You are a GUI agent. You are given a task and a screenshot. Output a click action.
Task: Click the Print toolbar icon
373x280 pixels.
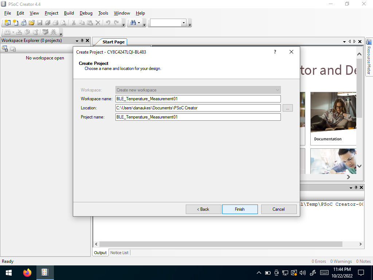point(55,23)
